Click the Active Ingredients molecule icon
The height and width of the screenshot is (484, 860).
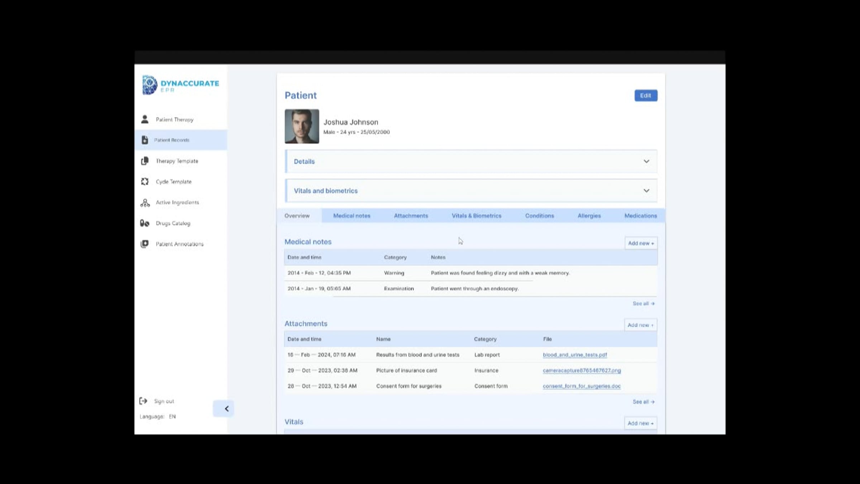tap(145, 203)
